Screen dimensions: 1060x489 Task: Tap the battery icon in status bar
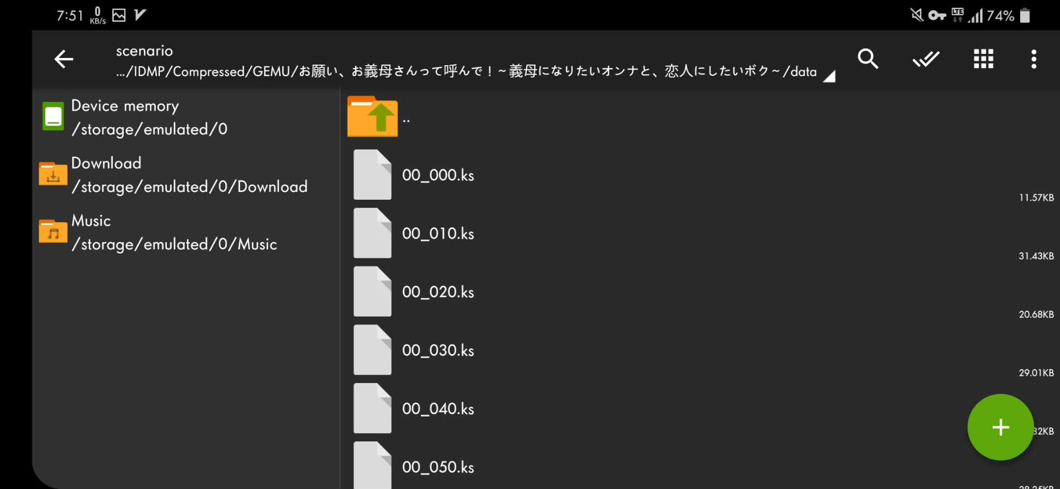tap(1025, 16)
